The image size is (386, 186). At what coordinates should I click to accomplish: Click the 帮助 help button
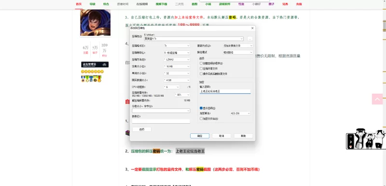[243, 136]
